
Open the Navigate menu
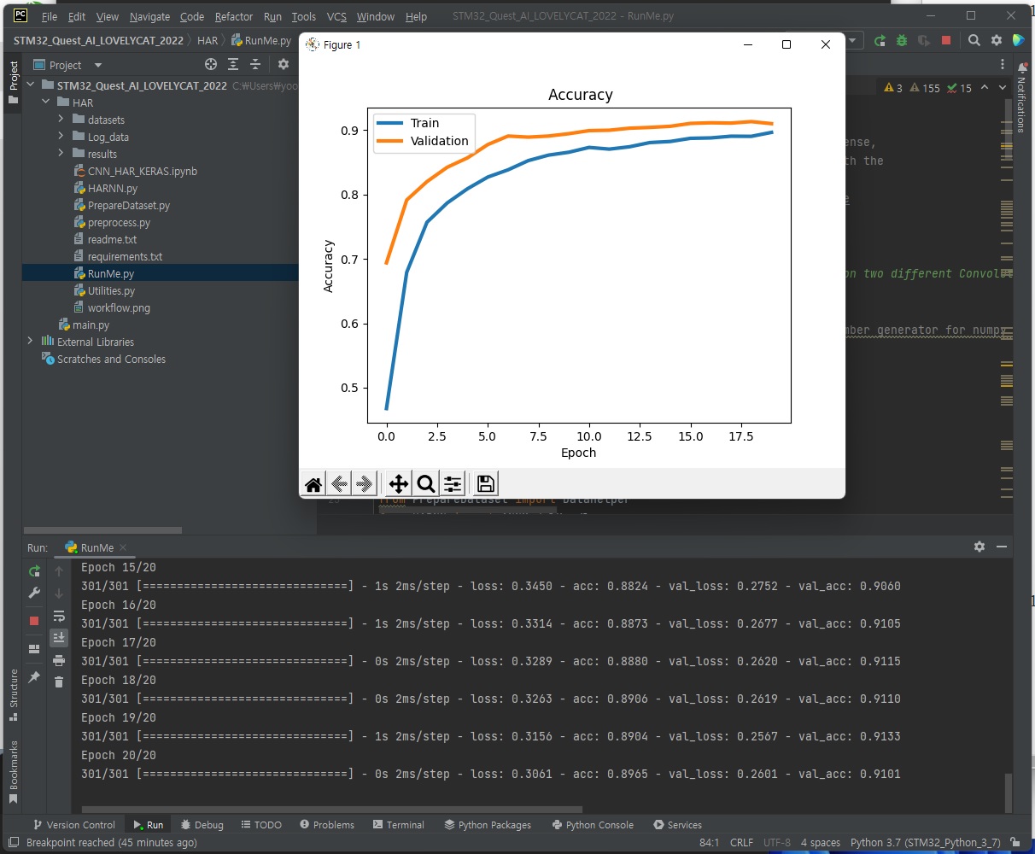pyautogui.click(x=149, y=16)
